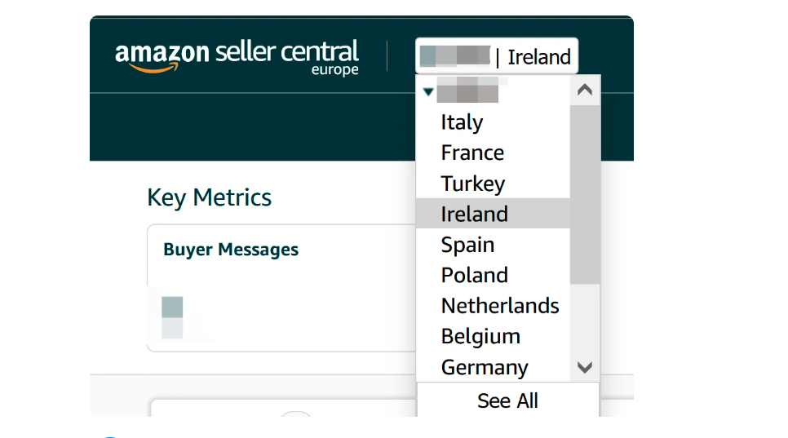Click the blurred account name in list
The image size is (788, 438).
[x=467, y=90]
